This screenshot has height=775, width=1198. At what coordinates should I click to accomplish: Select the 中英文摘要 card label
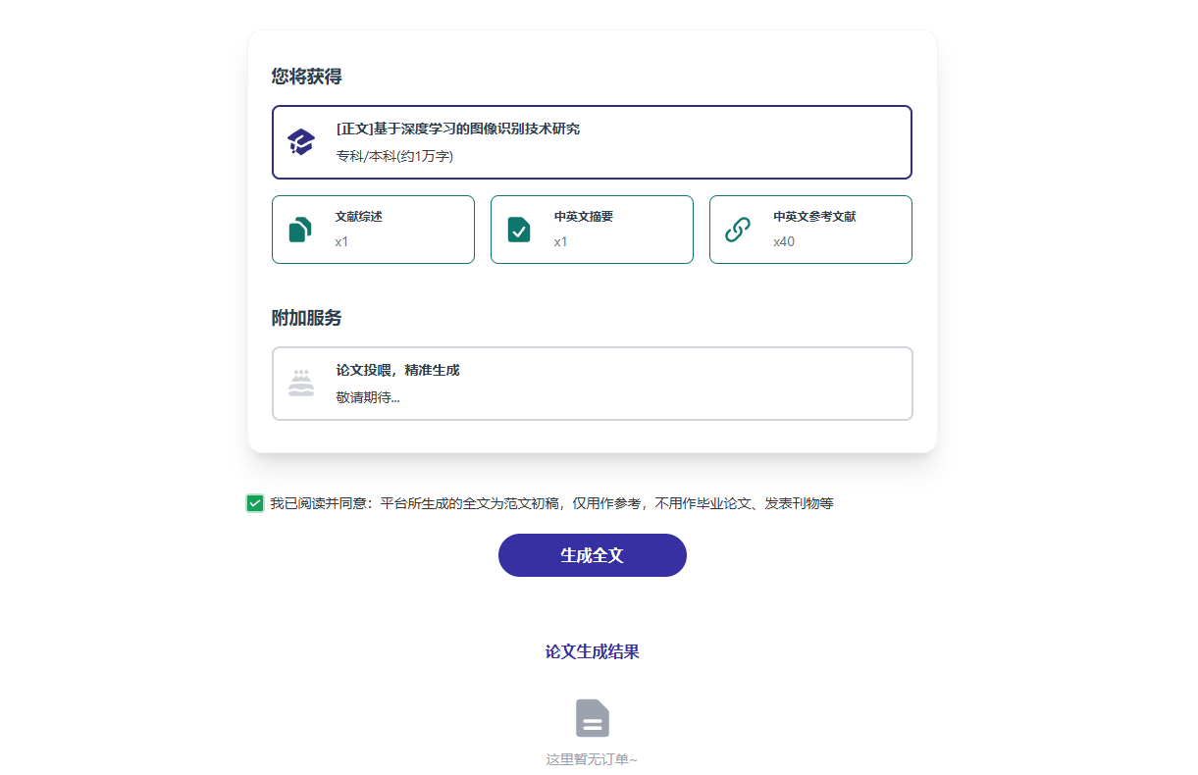584,217
